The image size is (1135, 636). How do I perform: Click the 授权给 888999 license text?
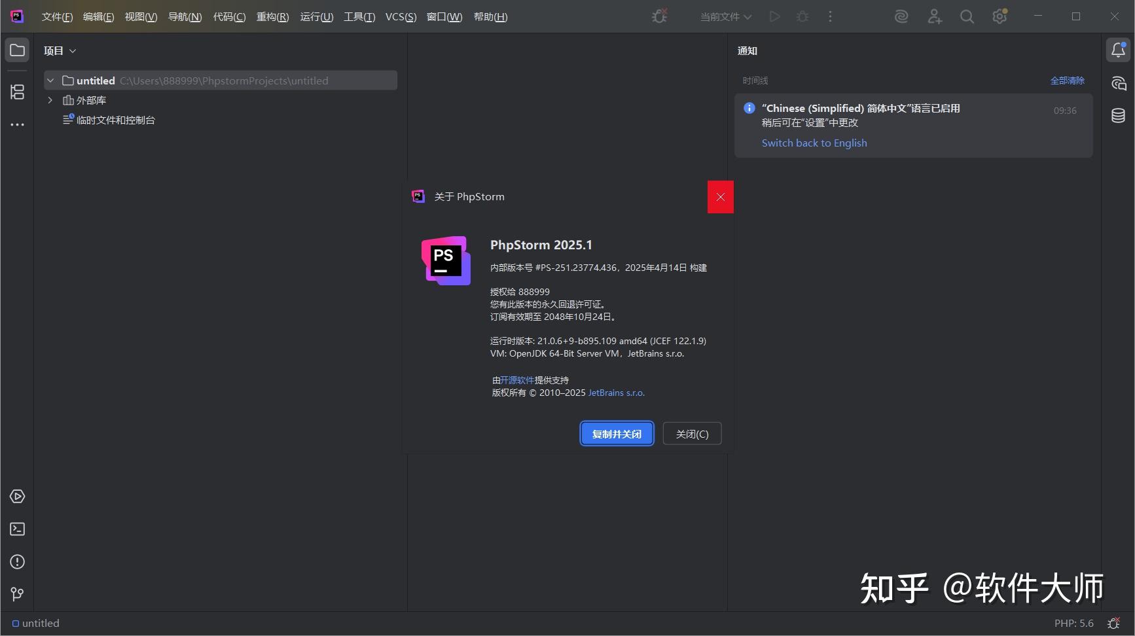coord(520,292)
